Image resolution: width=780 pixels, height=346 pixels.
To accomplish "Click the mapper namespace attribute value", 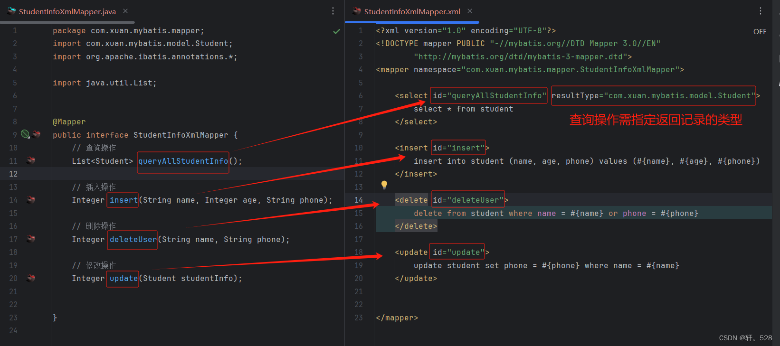I will [571, 70].
